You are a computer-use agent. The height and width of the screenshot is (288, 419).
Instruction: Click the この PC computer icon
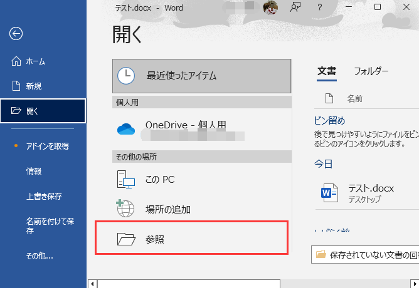126,180
